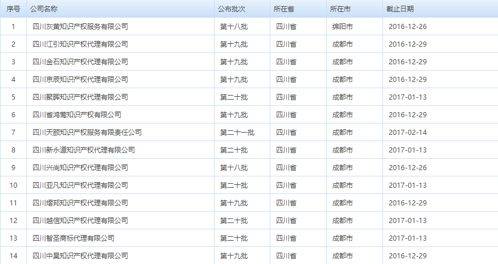This screenshot has width=498, height=264.
Task: Select 四川中昊知识产权代理有限公司
Action: pyautogui.click(x=80, y=255)
